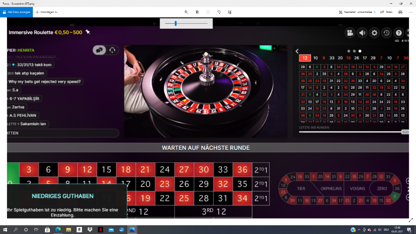Image resolution: width=416 pixels, height=234 pixels.
Task: Click Hinzufügen zu in the toolbar
Action: pos(47,12)
